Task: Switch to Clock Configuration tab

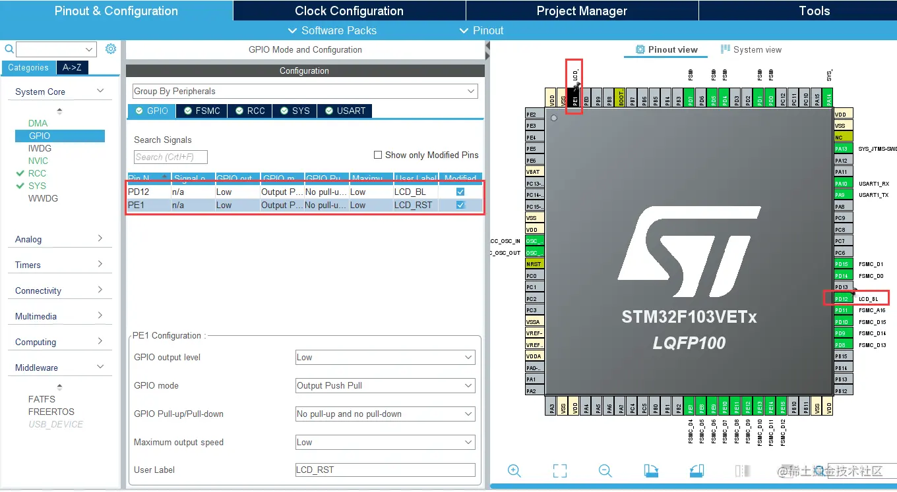Action: tap(349, 11)
